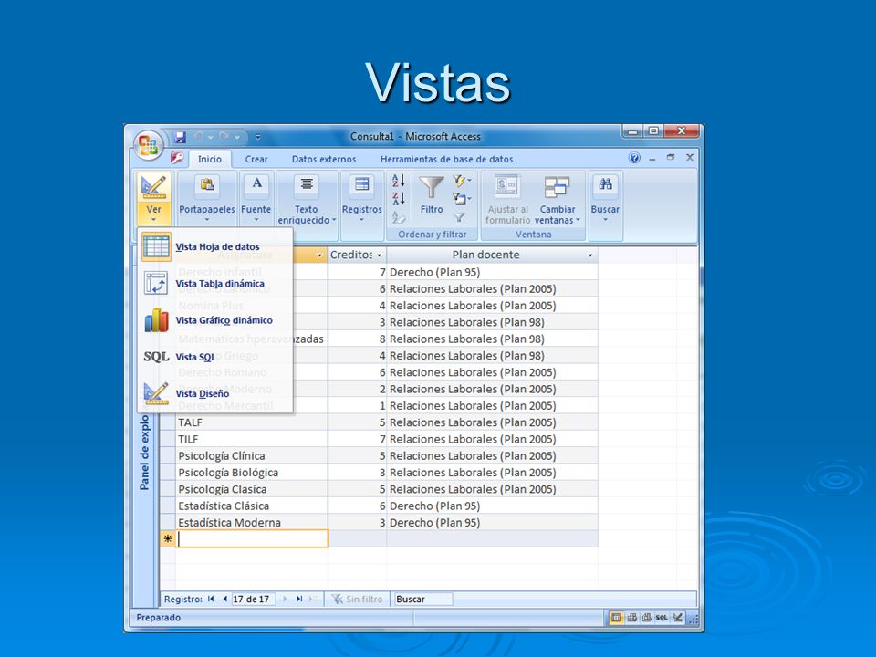Click the datasheet view status bar icon
This screenshot has width=876, height=657.
pyautogui.click(x=616, y=618)
